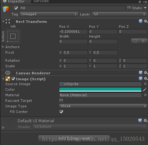Open the Source Image object picker
This screenshot has height=145, width=148.
pos(145,84)
